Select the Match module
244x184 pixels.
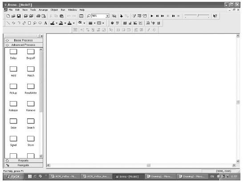[x=31, y=71]
